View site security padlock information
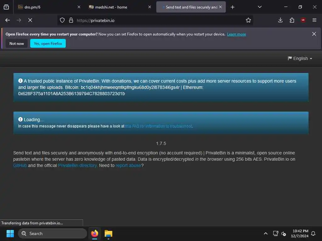This screenshot has width=322, height=241. pyautogui.click(x=71, y=20)
